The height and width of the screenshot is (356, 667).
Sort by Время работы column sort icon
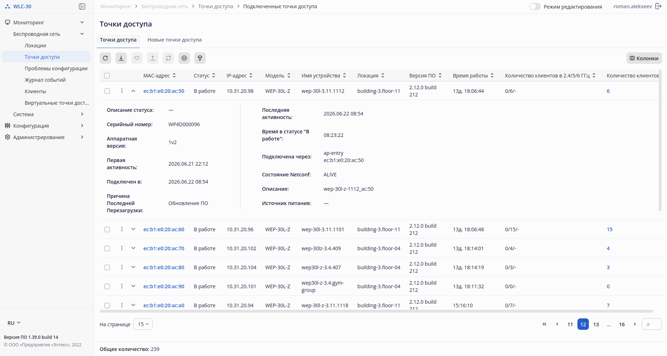click(492, 75)
